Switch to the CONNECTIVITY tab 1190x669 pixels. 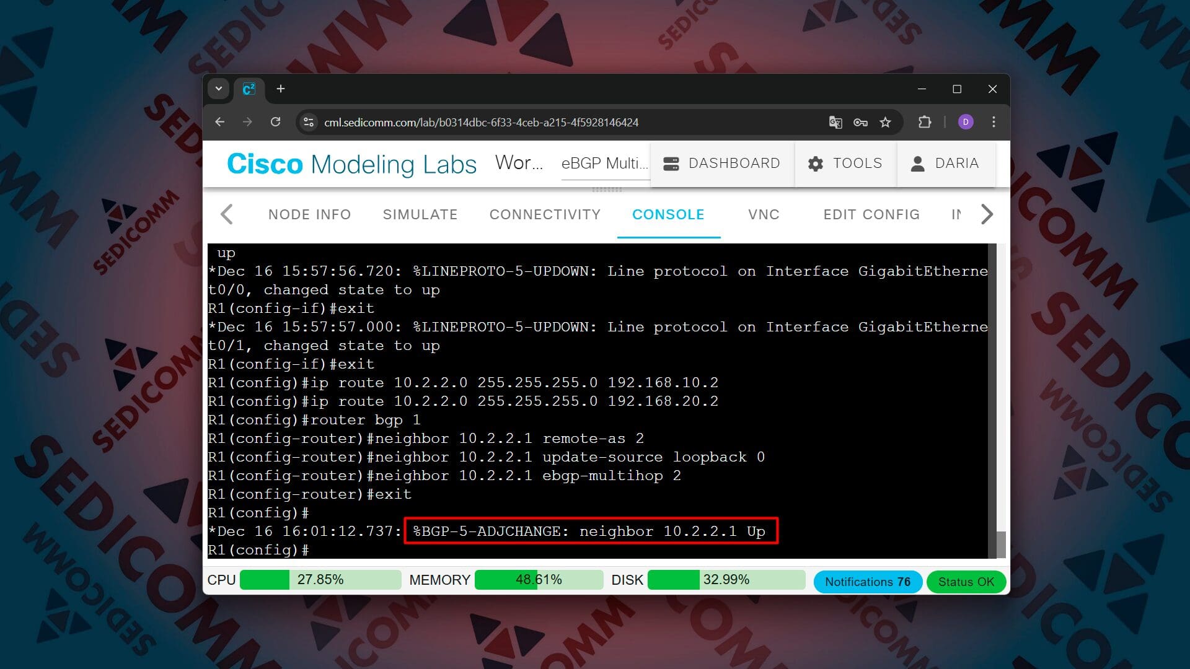pyautogui.click(x=545, y=214)
